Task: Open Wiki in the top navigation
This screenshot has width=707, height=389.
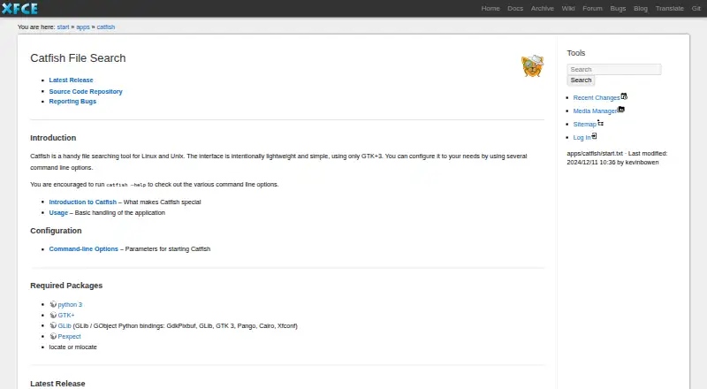Action: [568, 8]
